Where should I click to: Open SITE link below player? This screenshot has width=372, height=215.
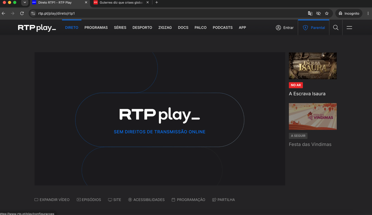114,200
